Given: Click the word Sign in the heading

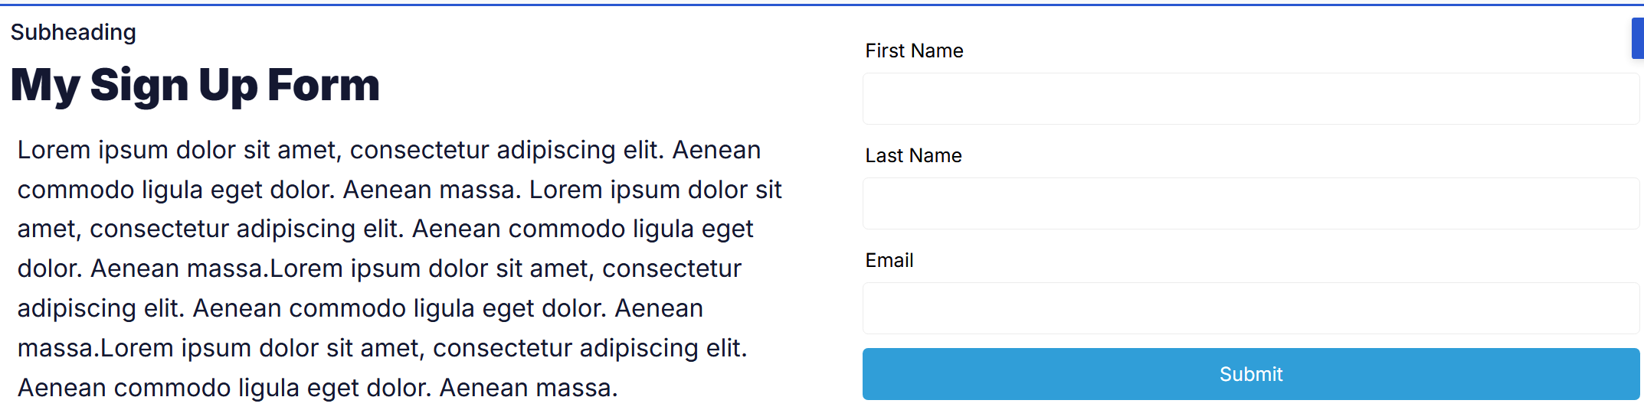Looking at the screenshot, I should coord(139,85).
